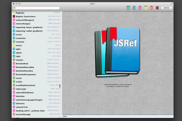
Task: Click the blue icon beside rgb()
Action: [x=14, y=49]
